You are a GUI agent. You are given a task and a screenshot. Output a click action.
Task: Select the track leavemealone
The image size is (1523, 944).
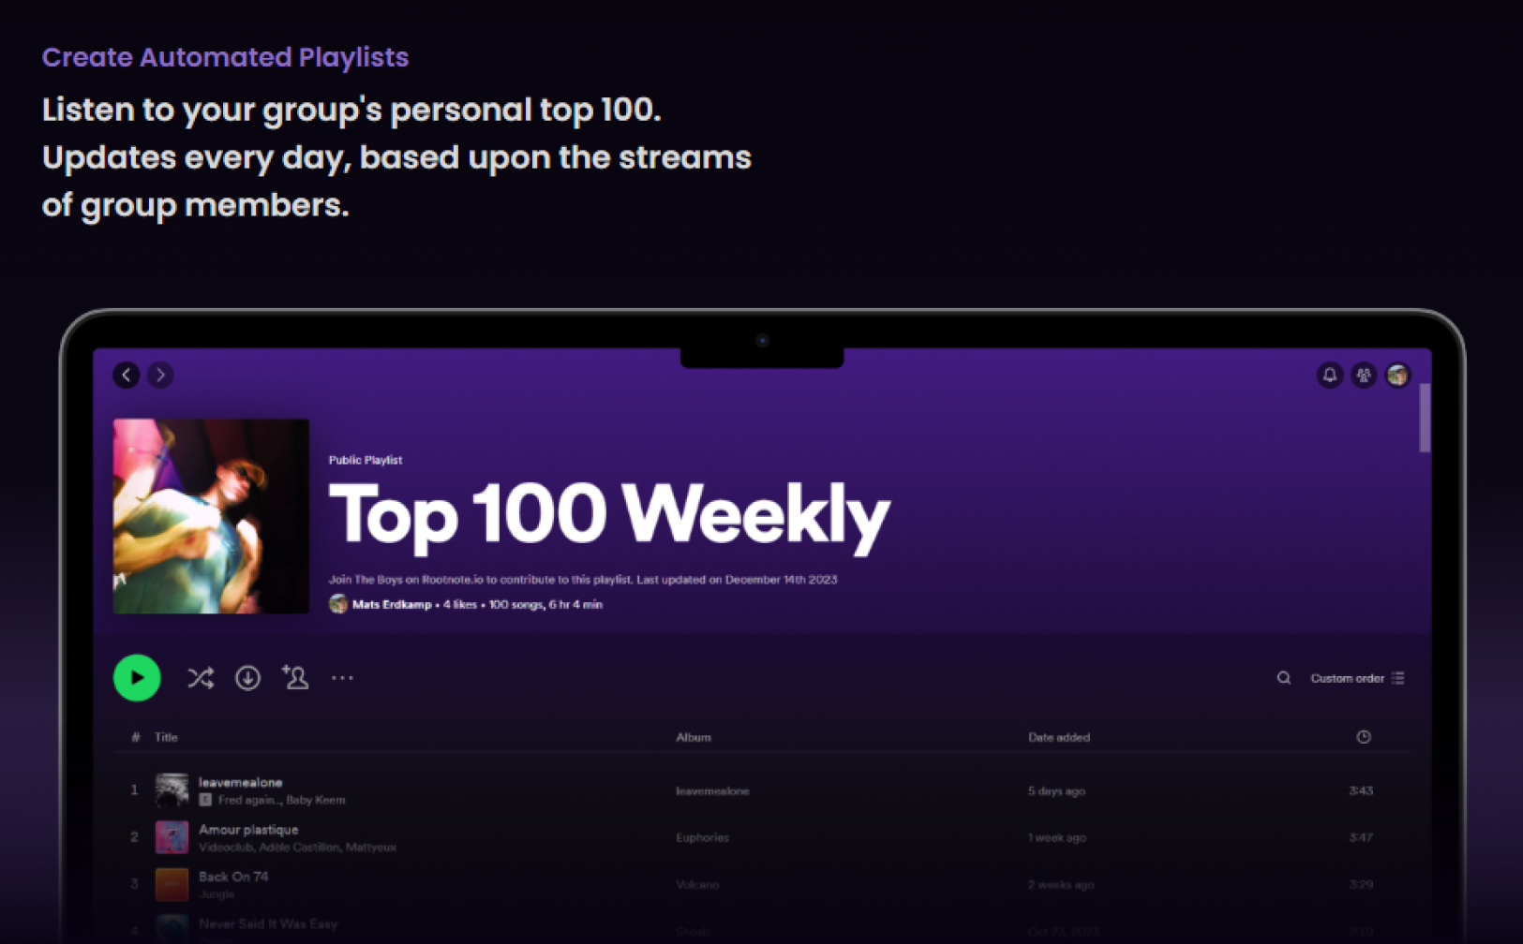[240, 782]
